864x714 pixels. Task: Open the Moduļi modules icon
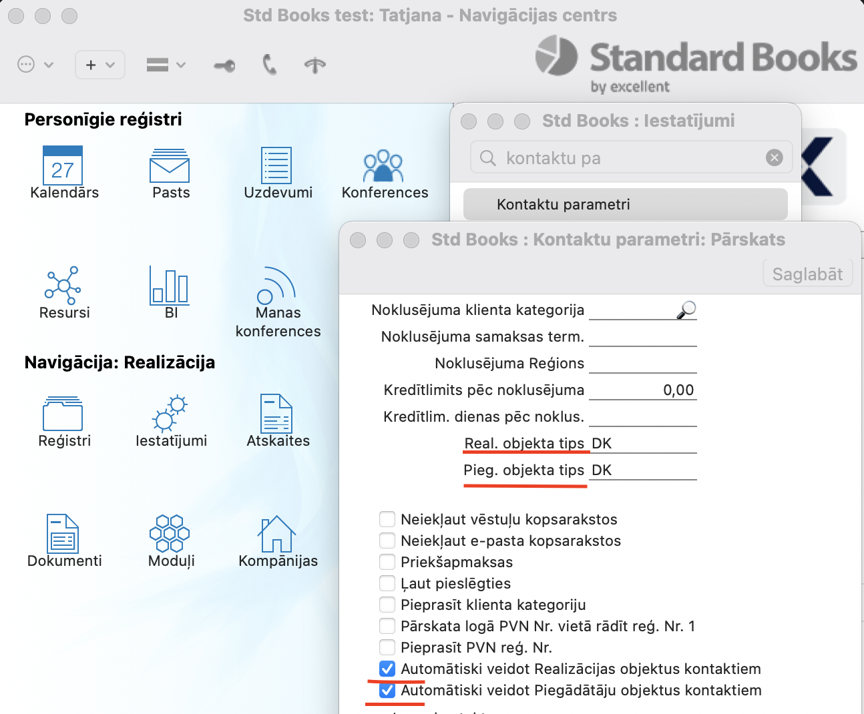170,532
